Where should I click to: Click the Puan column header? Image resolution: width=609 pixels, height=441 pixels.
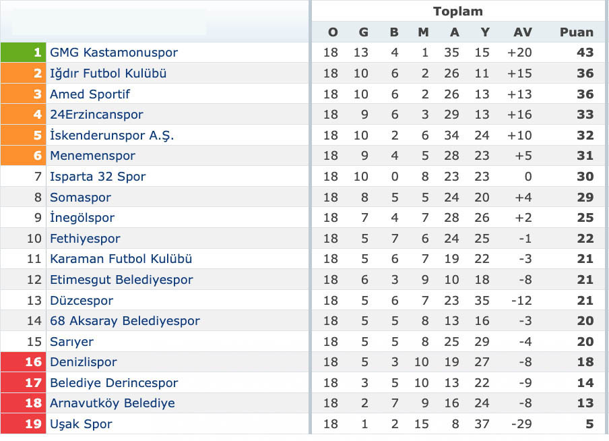[x=577, y=32]
